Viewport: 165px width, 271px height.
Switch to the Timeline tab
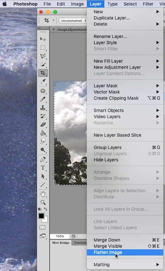(79, 243)
